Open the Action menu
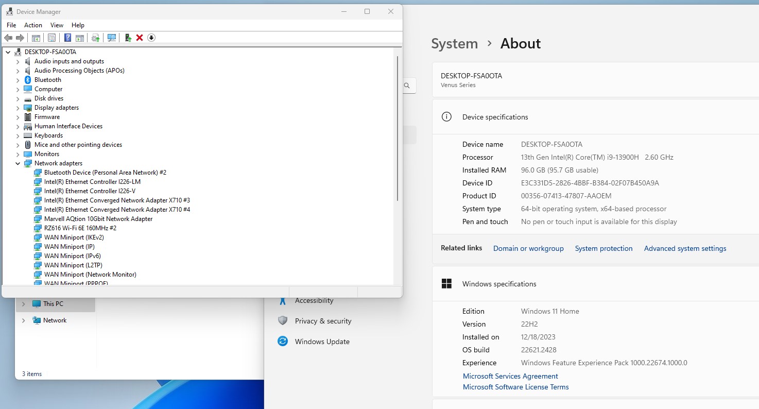This screenshot has height=409, width=759. [33, 25]
